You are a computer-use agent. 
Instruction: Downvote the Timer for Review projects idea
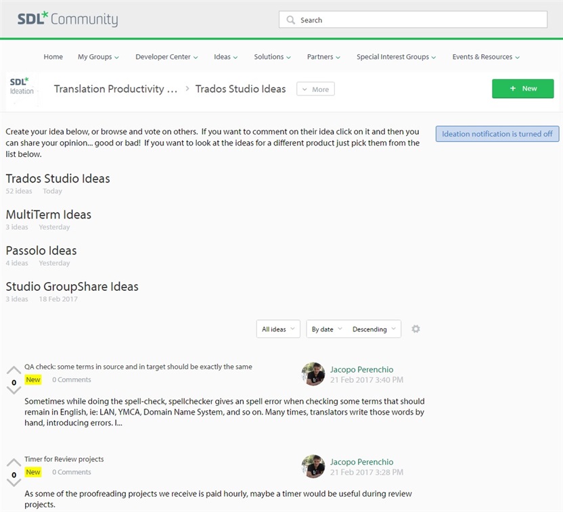[x=14, y=483]
